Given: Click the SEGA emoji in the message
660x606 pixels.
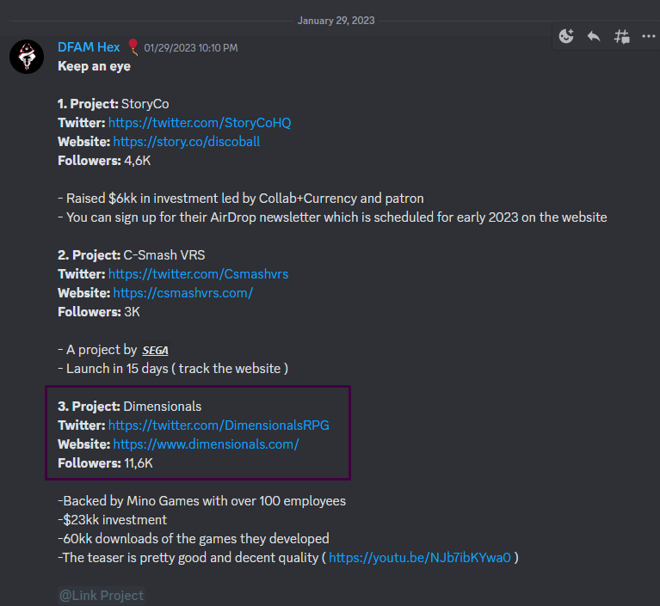Looking at the screenshot, I should [155, 350].
